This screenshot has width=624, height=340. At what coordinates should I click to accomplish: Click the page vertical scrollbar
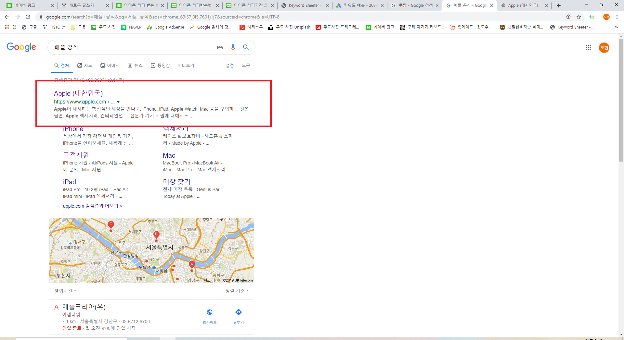click(621, 101)
